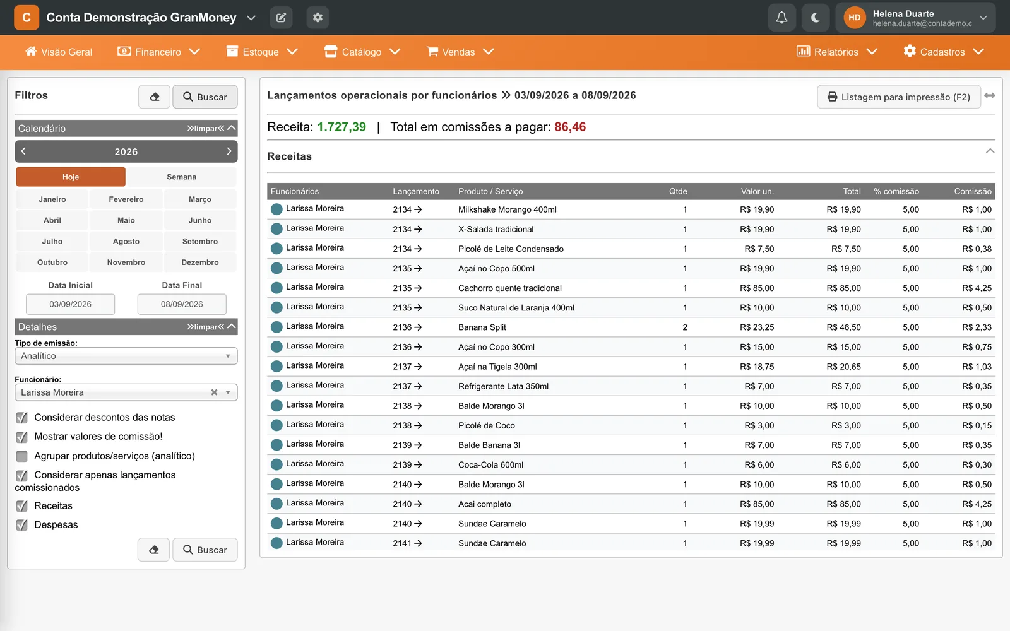Uncheck the Despesas checkbox

coord(21,525)
